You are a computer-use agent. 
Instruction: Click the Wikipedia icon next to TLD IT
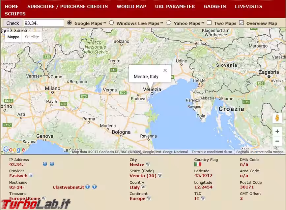[x=203, y=198]
